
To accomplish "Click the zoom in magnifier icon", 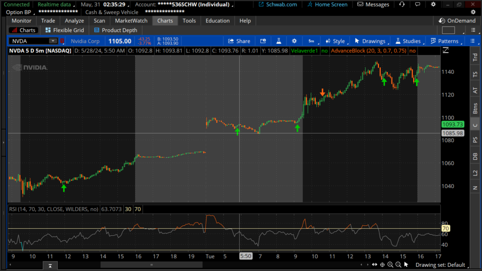I will coord(390,265).
